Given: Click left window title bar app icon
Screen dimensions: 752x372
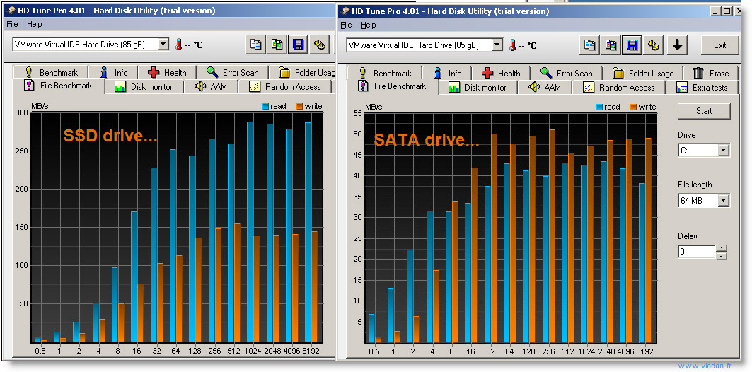Looking at the screenshot, I should tap(11, 10).
